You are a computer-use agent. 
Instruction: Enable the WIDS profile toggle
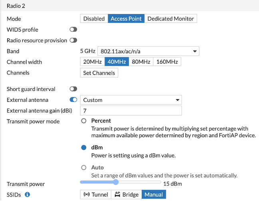pyautogui.click(x=73, y=30)
